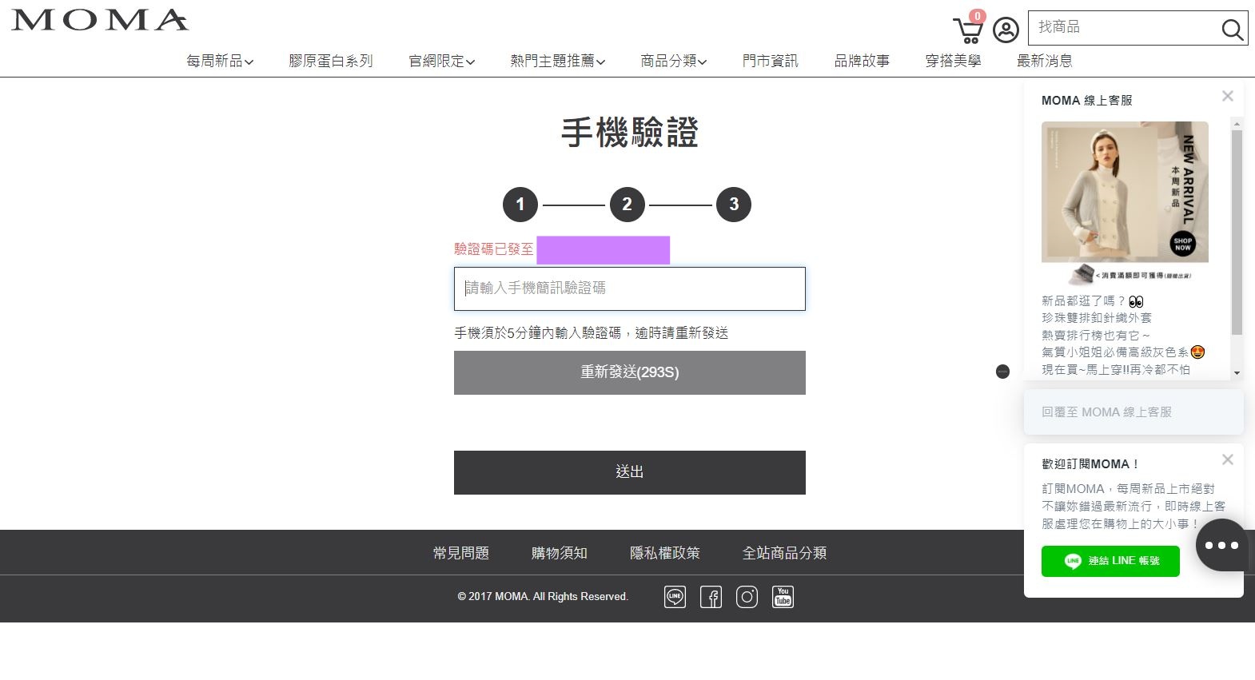Open the 最新消息 menu item

[1045, 61]
